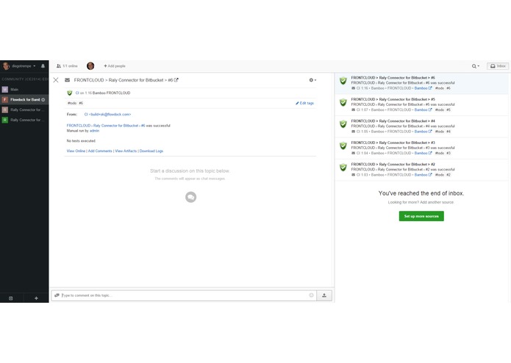Click the admin user link

pos(95,131)
